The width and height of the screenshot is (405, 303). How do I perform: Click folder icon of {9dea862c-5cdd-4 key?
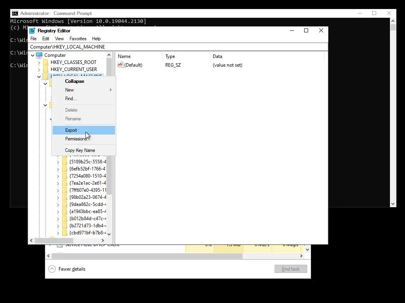coord(64,204)
